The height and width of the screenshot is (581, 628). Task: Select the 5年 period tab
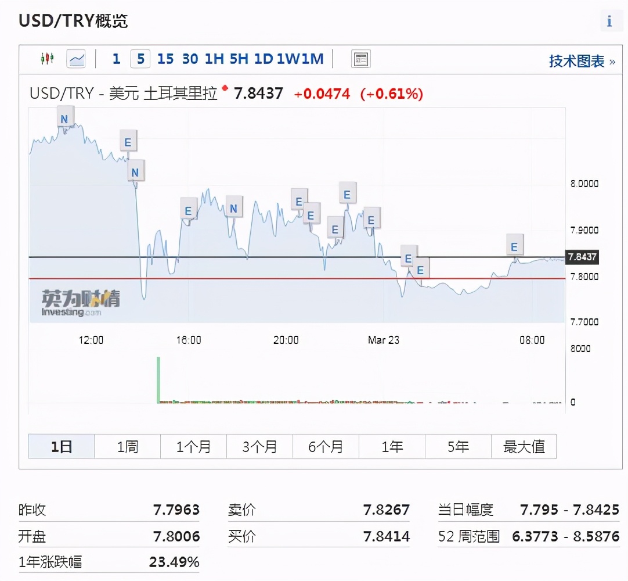coord(458,446)
